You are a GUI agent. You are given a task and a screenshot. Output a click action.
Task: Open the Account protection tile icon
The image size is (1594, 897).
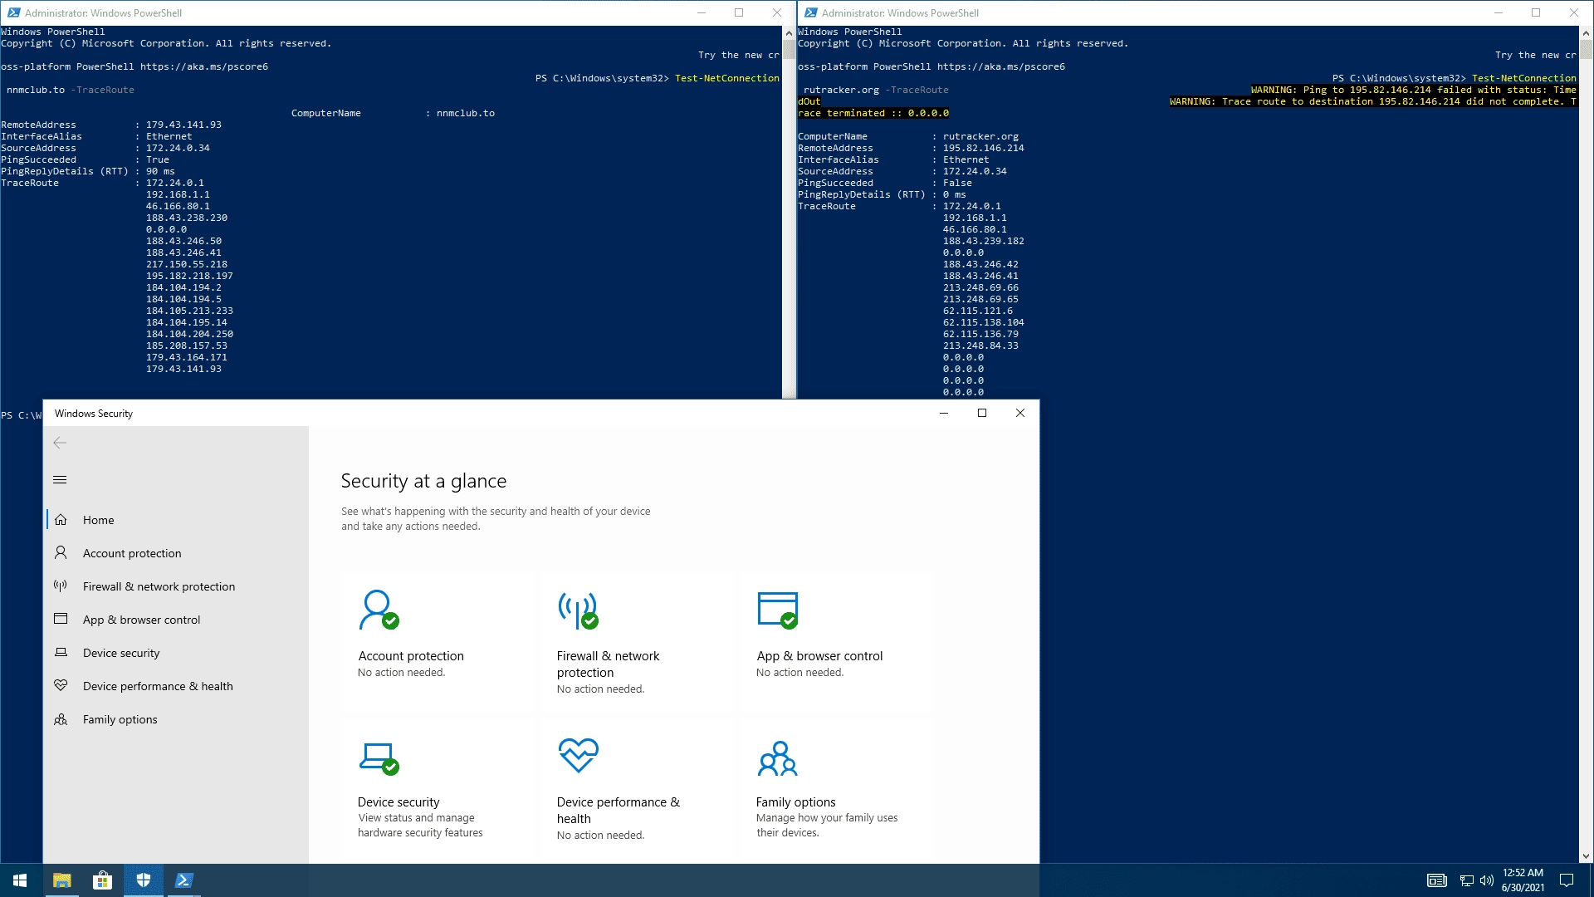pos(379,610)
